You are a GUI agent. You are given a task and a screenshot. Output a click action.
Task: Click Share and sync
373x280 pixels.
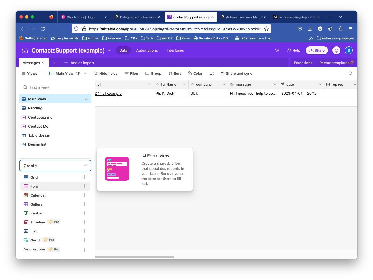(x=236, y=73)
